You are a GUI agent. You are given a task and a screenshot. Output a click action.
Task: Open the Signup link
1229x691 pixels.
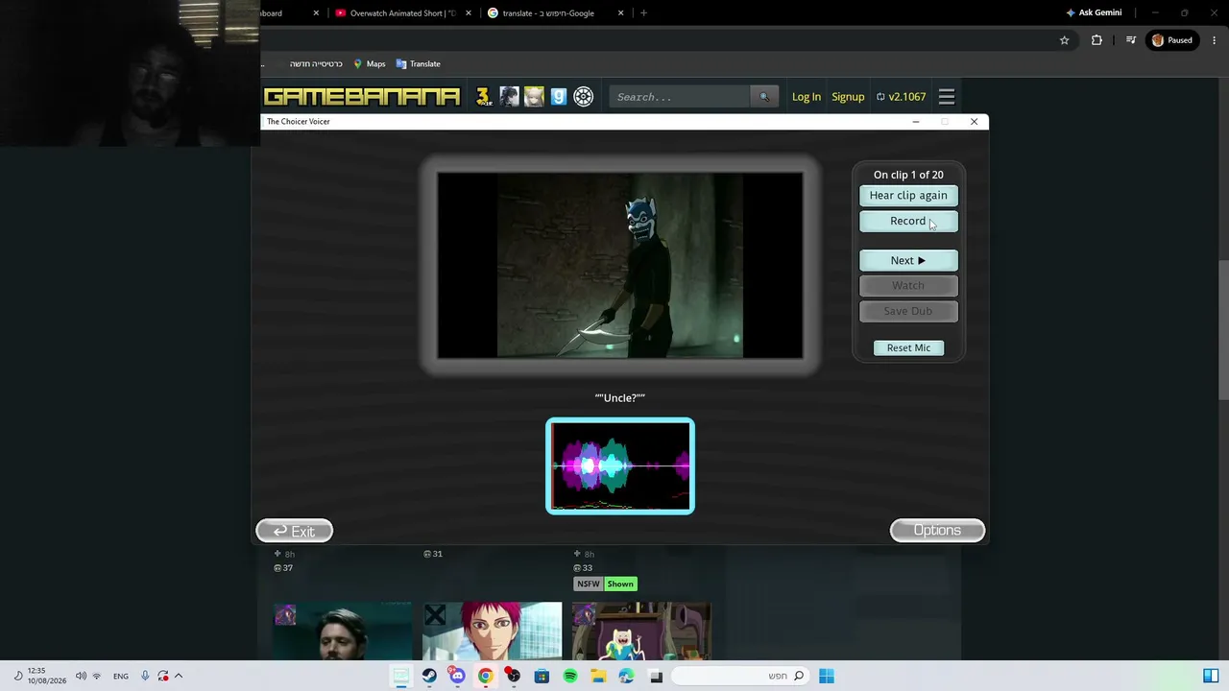click(848, 97)
